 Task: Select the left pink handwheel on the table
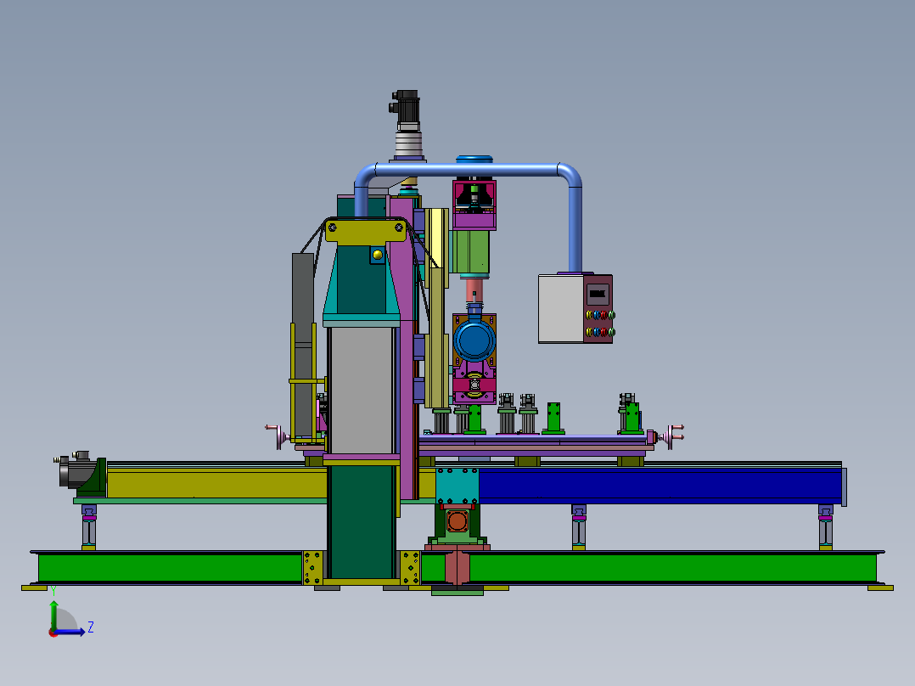[x=278, y=436]
